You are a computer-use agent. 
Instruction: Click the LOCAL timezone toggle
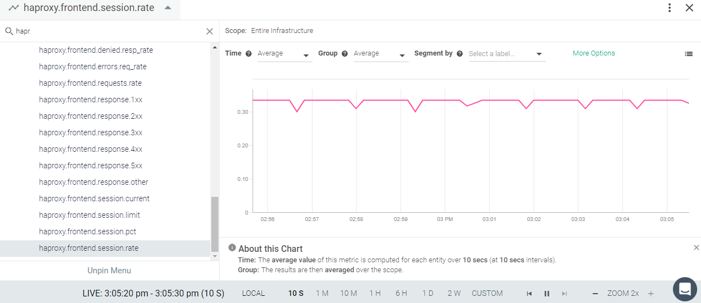(x=253, y=293)
